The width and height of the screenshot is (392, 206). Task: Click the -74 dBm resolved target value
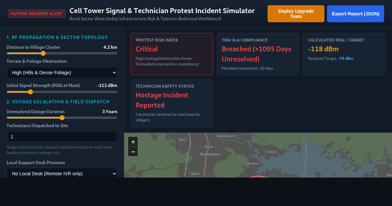[x=346, y=59]
